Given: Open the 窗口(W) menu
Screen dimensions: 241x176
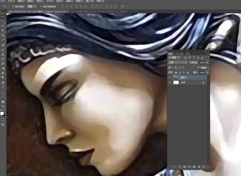Looking at the screenshot, I should pyautogui.click(x=90, y=1).
